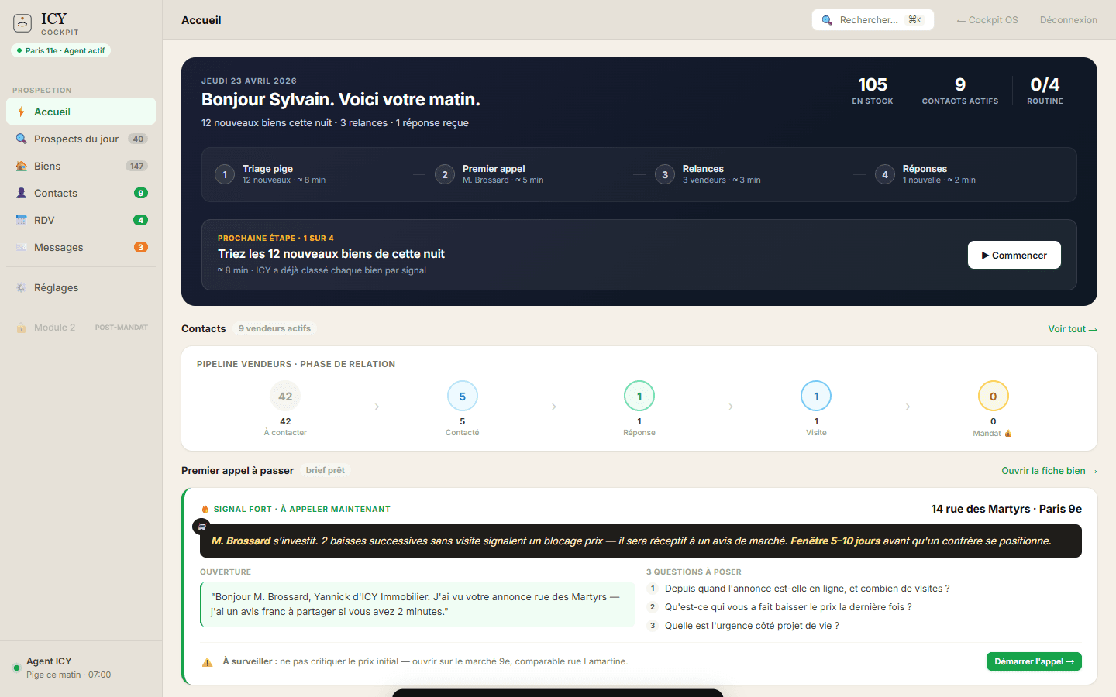The image size is (1116, 697).
Task: Click the Rechercher search field
Action: (872, 20)
